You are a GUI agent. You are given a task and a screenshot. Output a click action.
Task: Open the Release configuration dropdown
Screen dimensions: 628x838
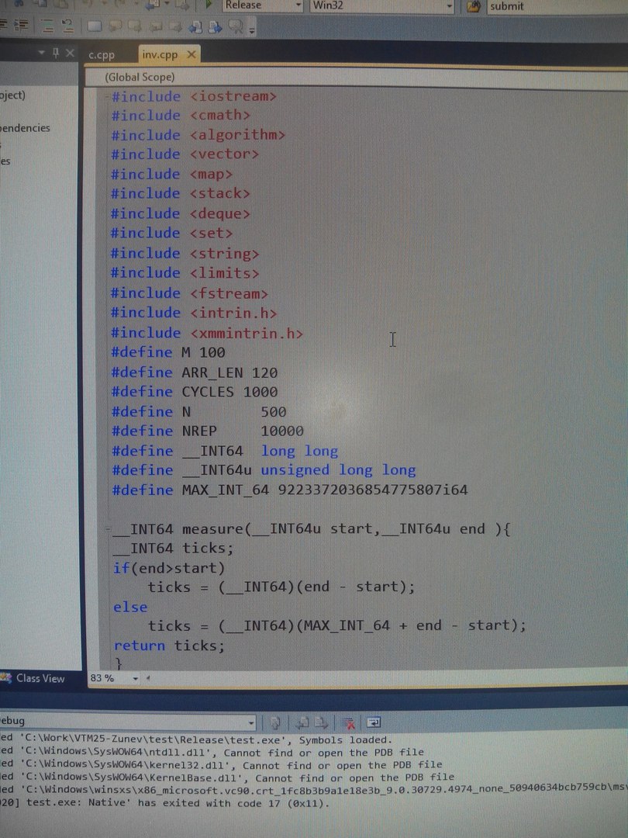[x=298, y=6]
